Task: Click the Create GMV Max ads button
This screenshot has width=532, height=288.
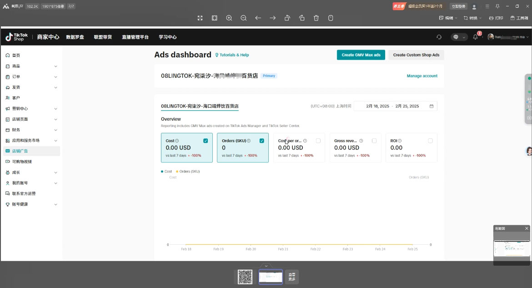Action: click(x=361, y=55)
